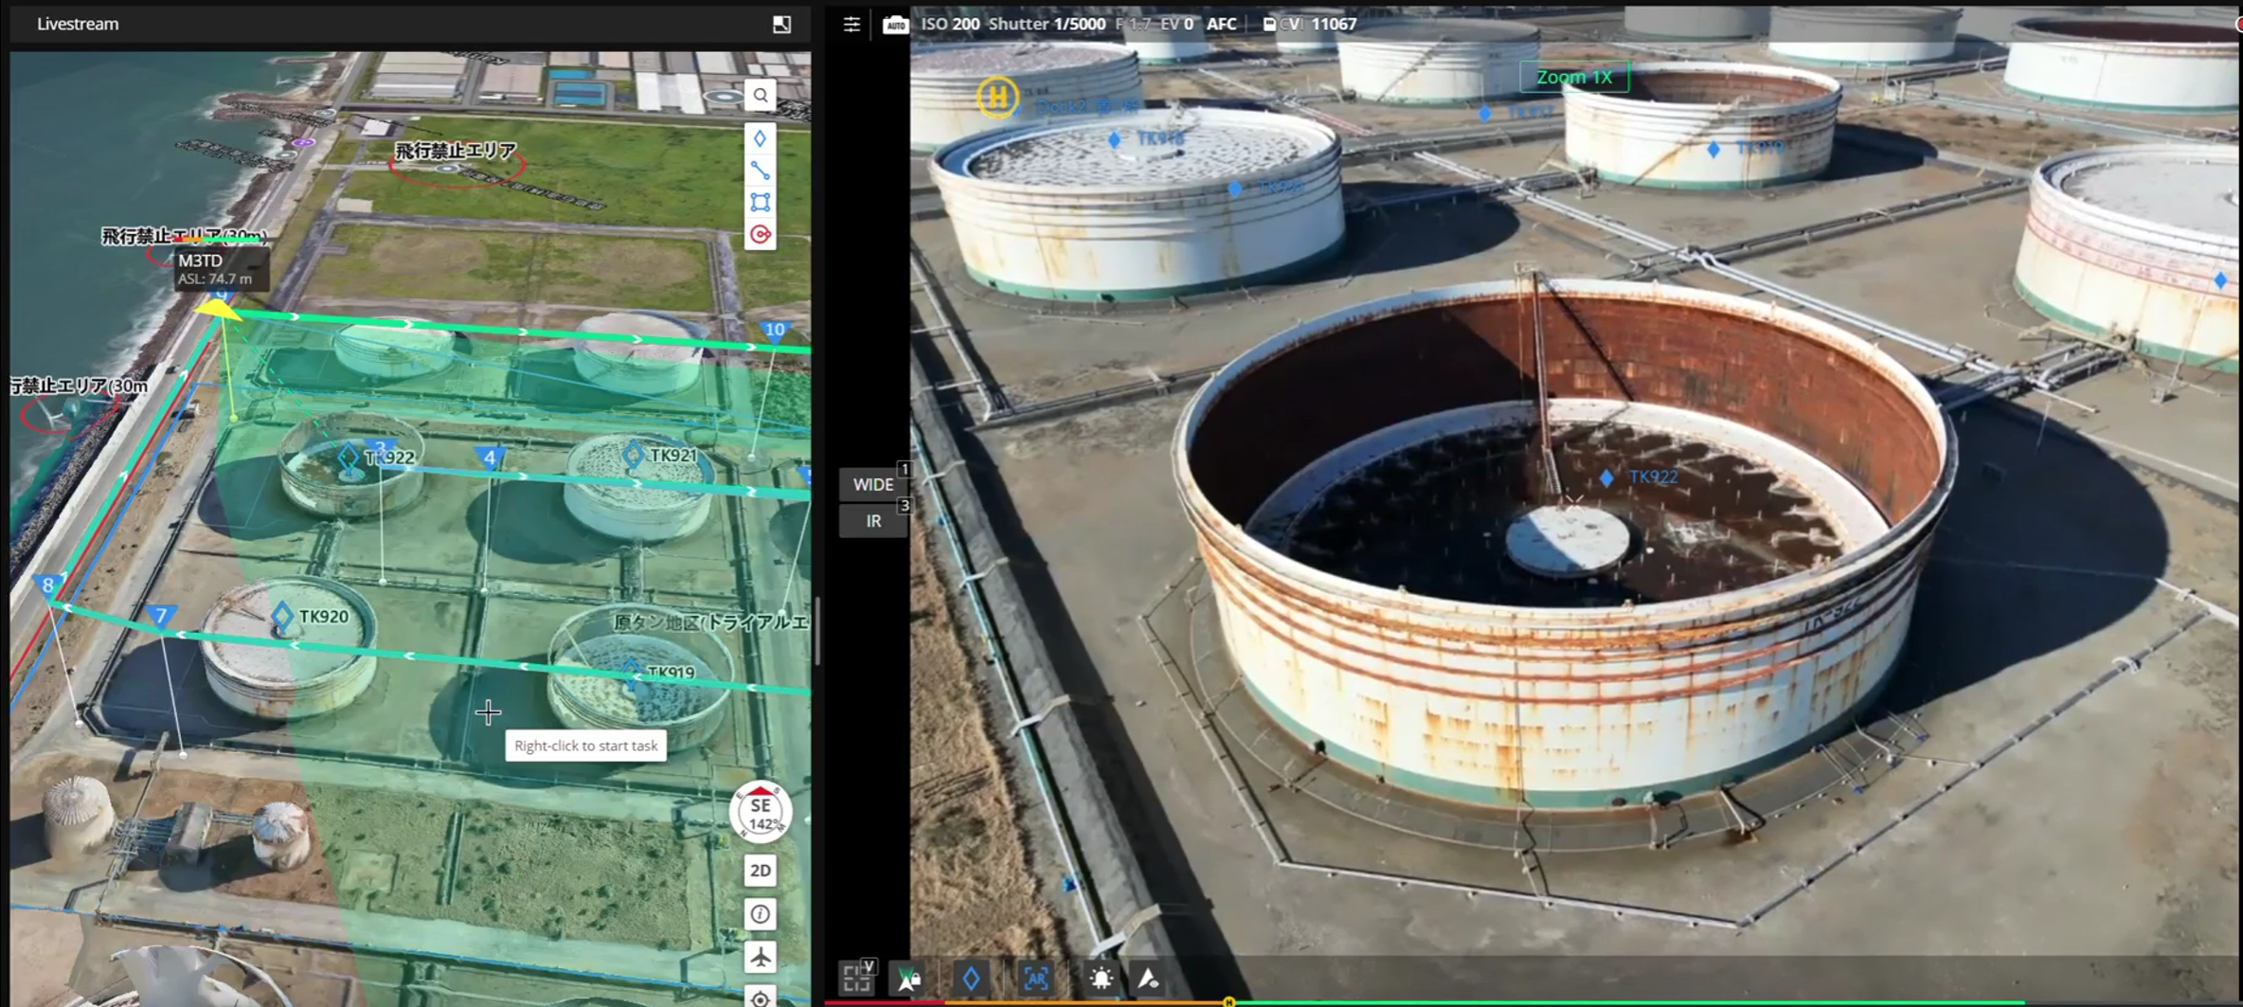Open the camera view layout switcher
Screen dimensions: 2243x1007
point(857,978)
